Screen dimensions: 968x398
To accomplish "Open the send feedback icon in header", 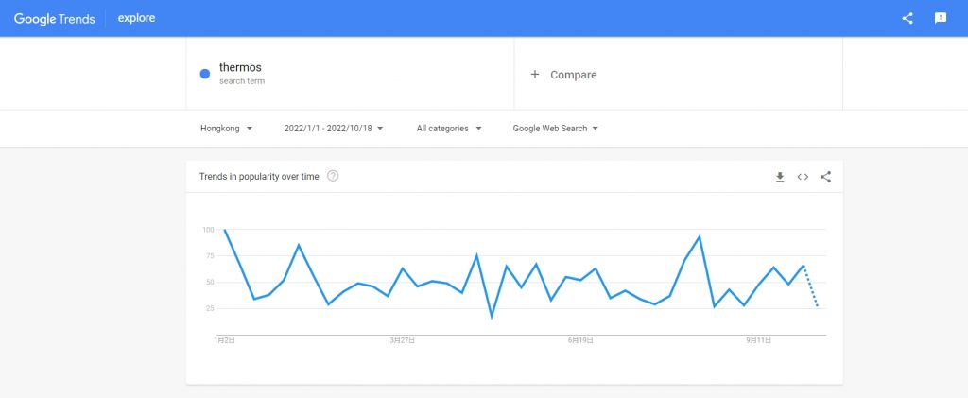I will [x=941, y=18].
